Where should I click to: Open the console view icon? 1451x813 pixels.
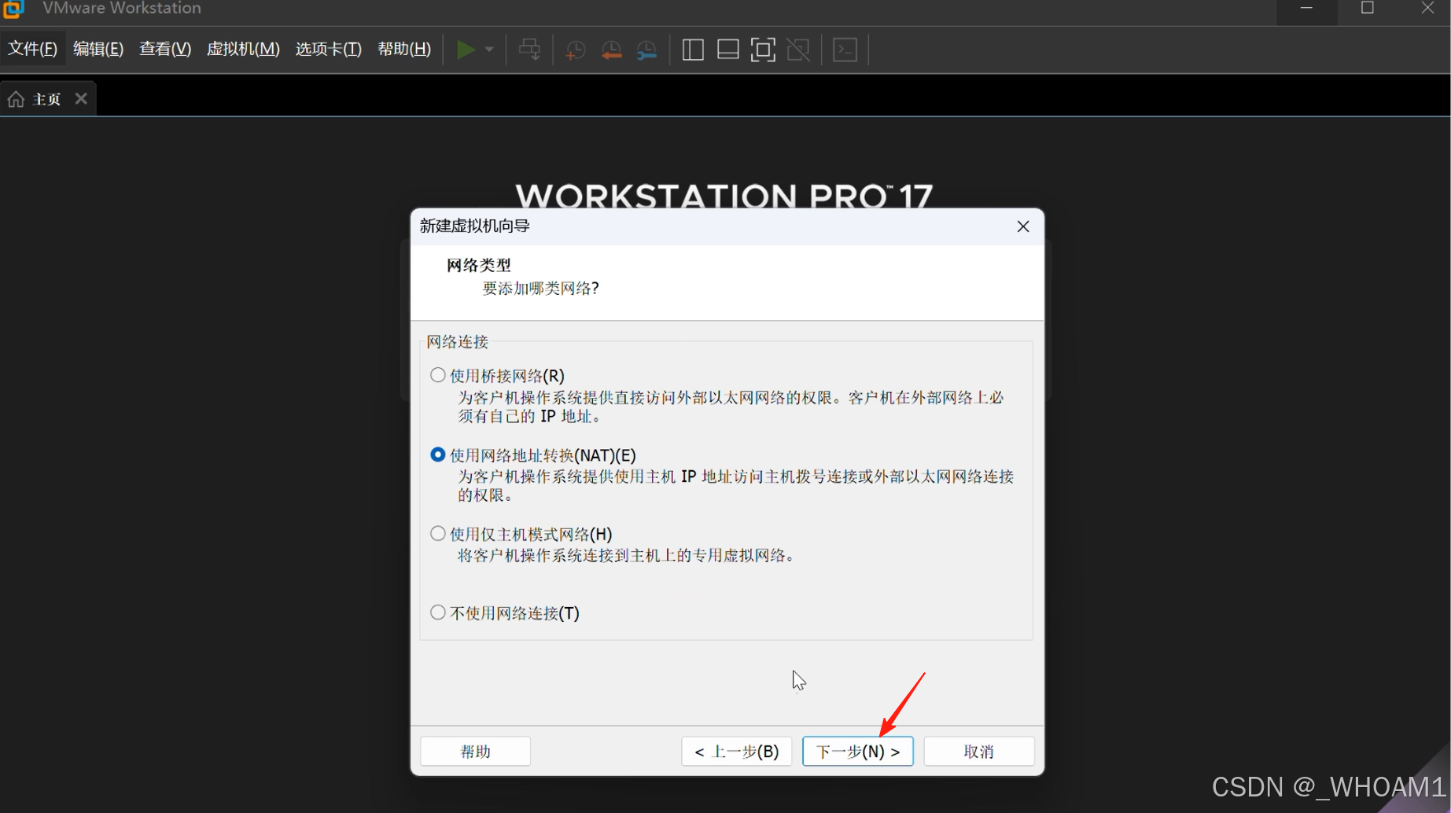[845, 50]
